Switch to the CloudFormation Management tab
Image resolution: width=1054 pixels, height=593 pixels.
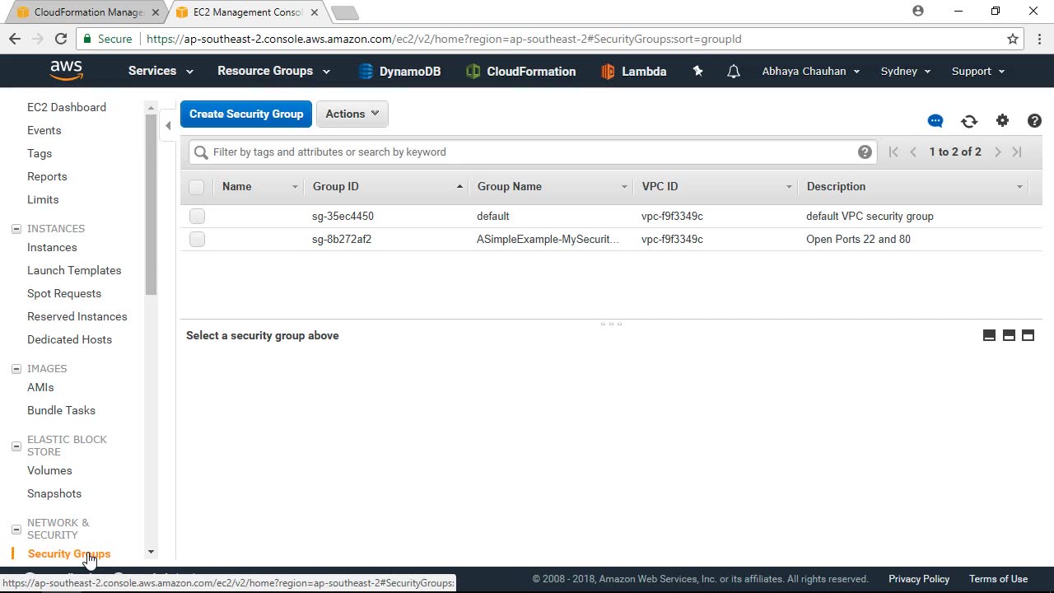(87, 12)
